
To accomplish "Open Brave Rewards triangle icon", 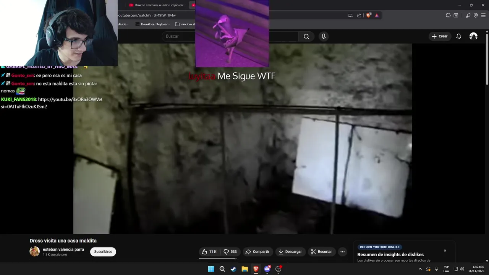I will coord(377,15).
